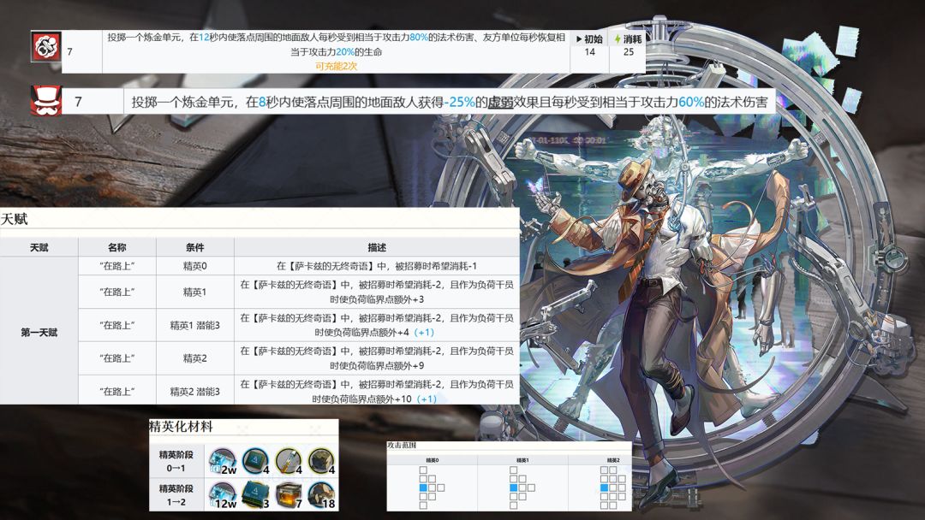Click the underlined 虚弱 keyword link
The image size is (925, 520).
500,102
